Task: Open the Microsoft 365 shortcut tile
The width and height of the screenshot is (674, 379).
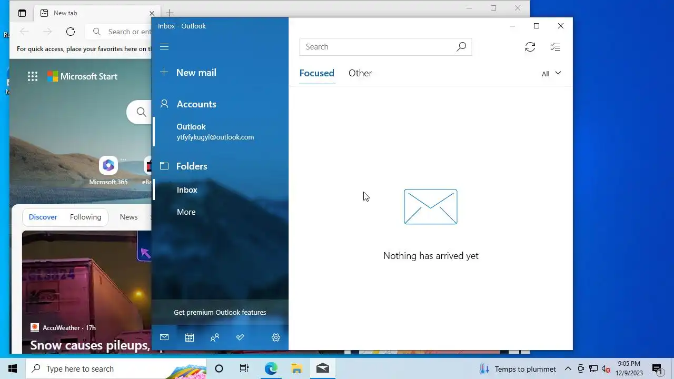Action: click(x=108, y=171)
